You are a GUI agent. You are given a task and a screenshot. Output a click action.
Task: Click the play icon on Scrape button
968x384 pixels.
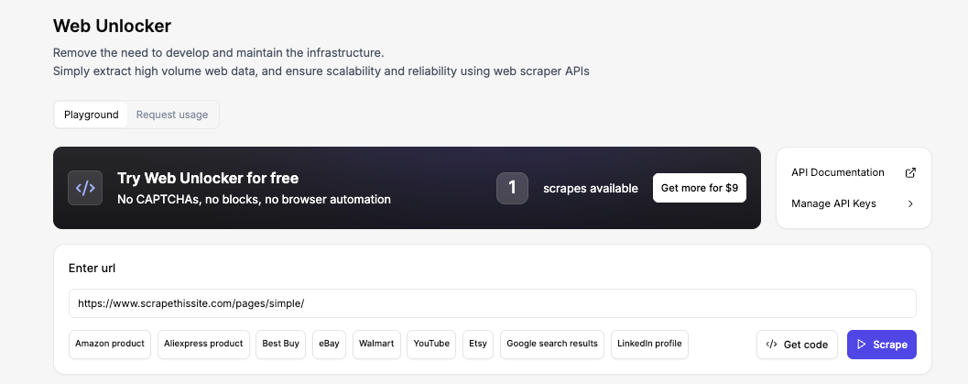tap(862, 345)
